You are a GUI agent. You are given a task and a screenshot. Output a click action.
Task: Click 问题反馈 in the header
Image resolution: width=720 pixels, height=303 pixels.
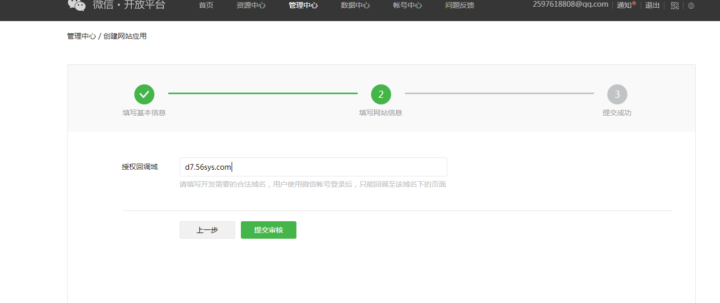pyautogui.click(x=459, y=6)
